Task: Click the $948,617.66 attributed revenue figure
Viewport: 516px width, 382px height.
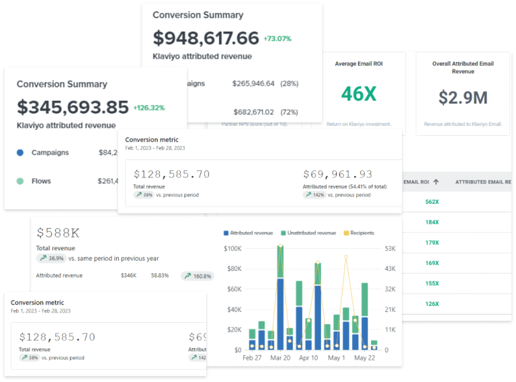Action: 206,38
